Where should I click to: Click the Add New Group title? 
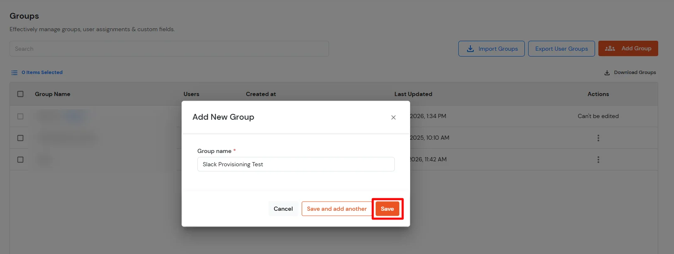[x=223, y=117]
